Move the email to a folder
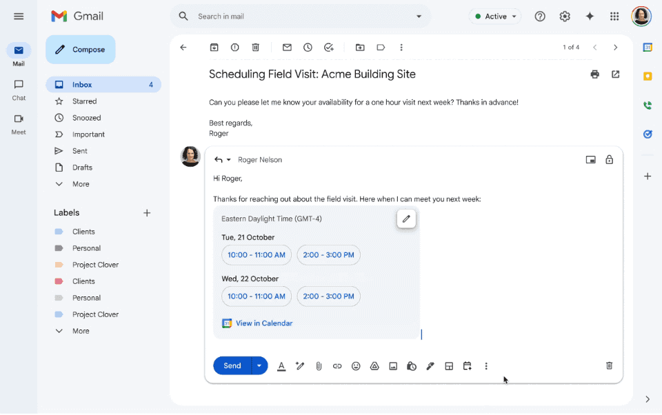The image size is (662, 415). [x=360, y=48]
